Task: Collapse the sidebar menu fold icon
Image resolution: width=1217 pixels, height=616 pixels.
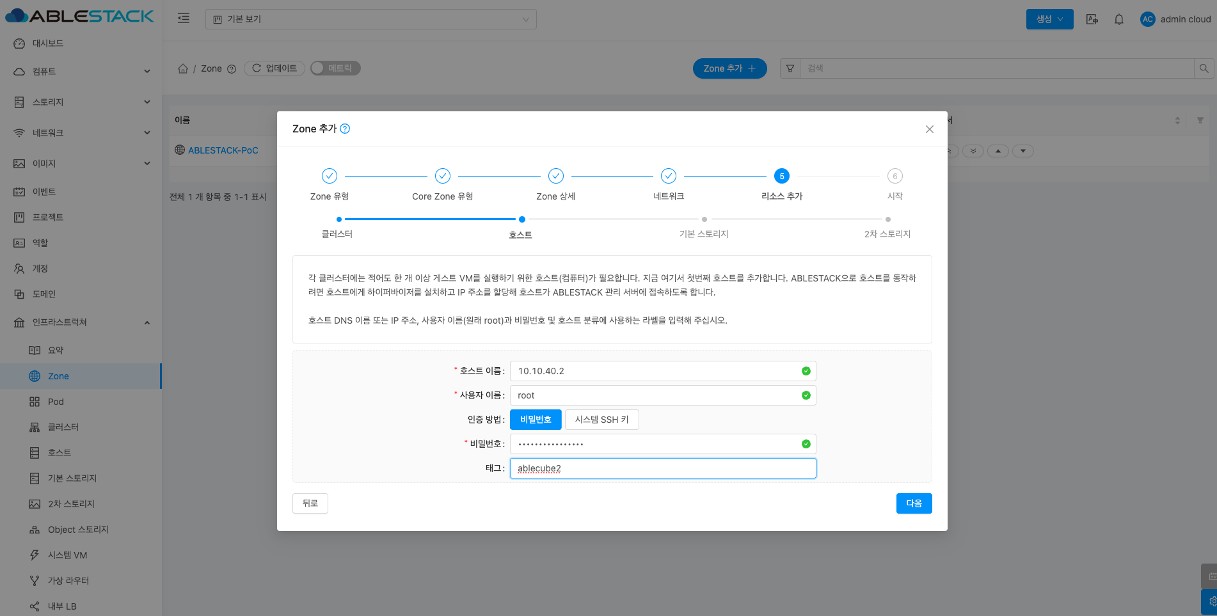Action: click(184, 19)
